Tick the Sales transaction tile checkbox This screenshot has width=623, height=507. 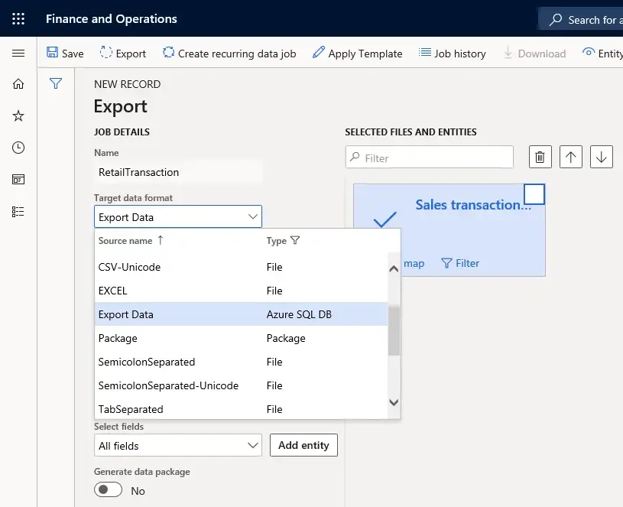click(x=534, y=194)
